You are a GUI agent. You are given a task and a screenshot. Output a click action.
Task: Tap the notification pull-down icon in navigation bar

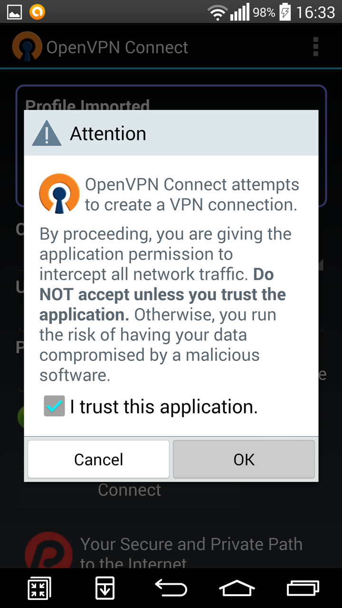pyautogui.click(x=104, y=589)
